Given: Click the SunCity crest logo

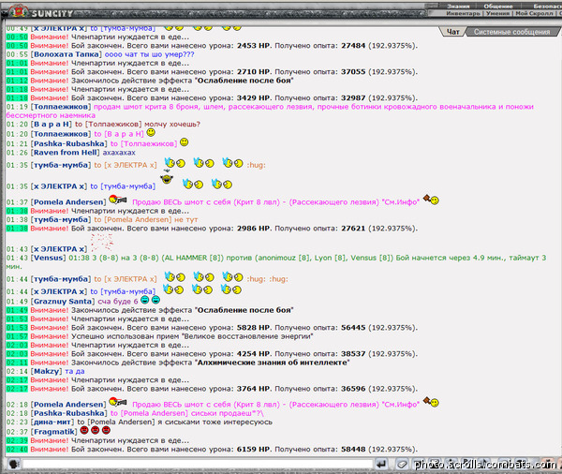Looking at the screenshot, I should point(18,11).
